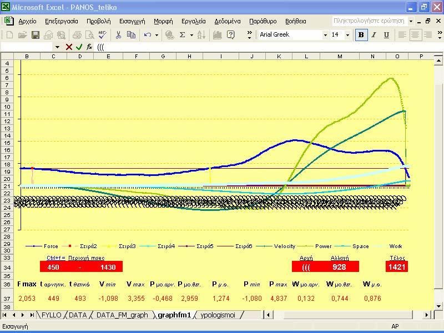Open the Εισαγωγή menu
The height and width of the screenshot is (333, 444).
click(x=132, y=21)
